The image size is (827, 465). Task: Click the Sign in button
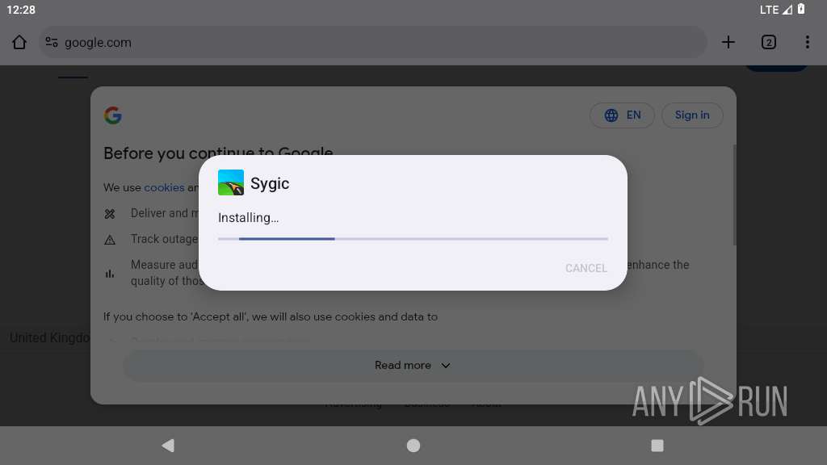click(692, 115)
